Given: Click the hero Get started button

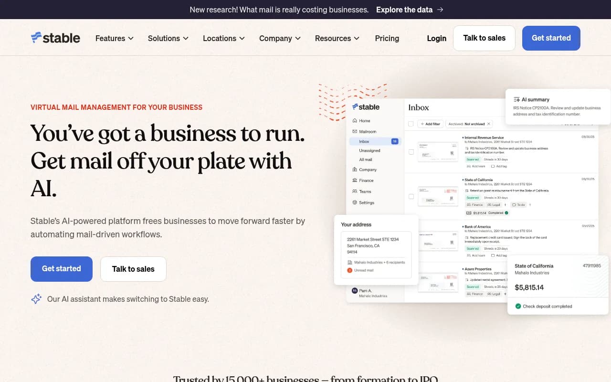Looking at the screenshot, I should click(62, 269).
